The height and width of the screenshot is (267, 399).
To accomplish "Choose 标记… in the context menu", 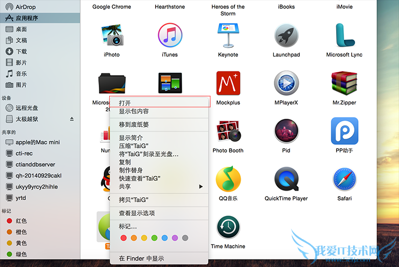I will pos(159,226).
